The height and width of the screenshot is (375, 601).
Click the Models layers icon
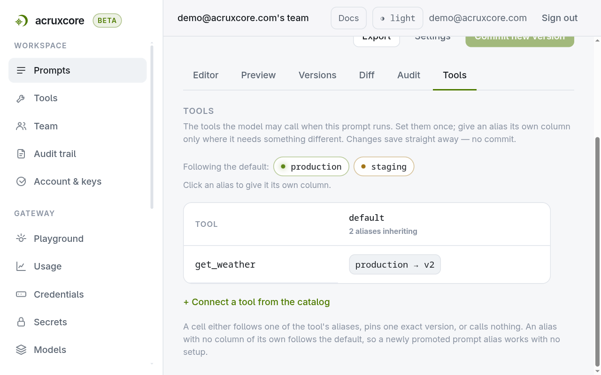[21, 350]
